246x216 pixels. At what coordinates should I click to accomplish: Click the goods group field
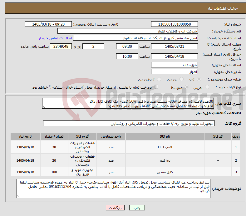click(x=129, y=124)
